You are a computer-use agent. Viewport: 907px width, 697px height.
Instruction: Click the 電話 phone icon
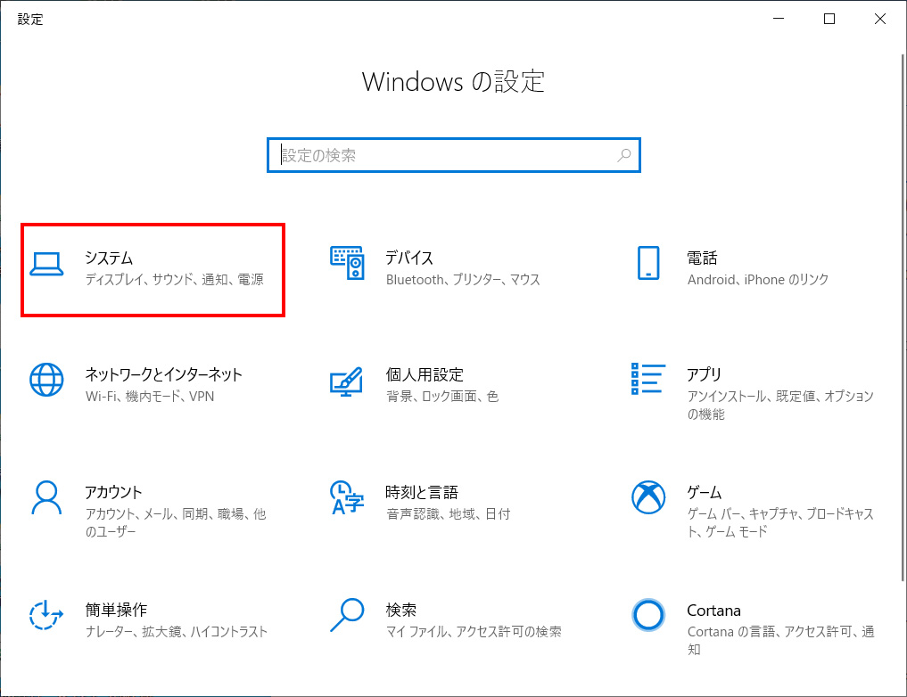[647, 263]
